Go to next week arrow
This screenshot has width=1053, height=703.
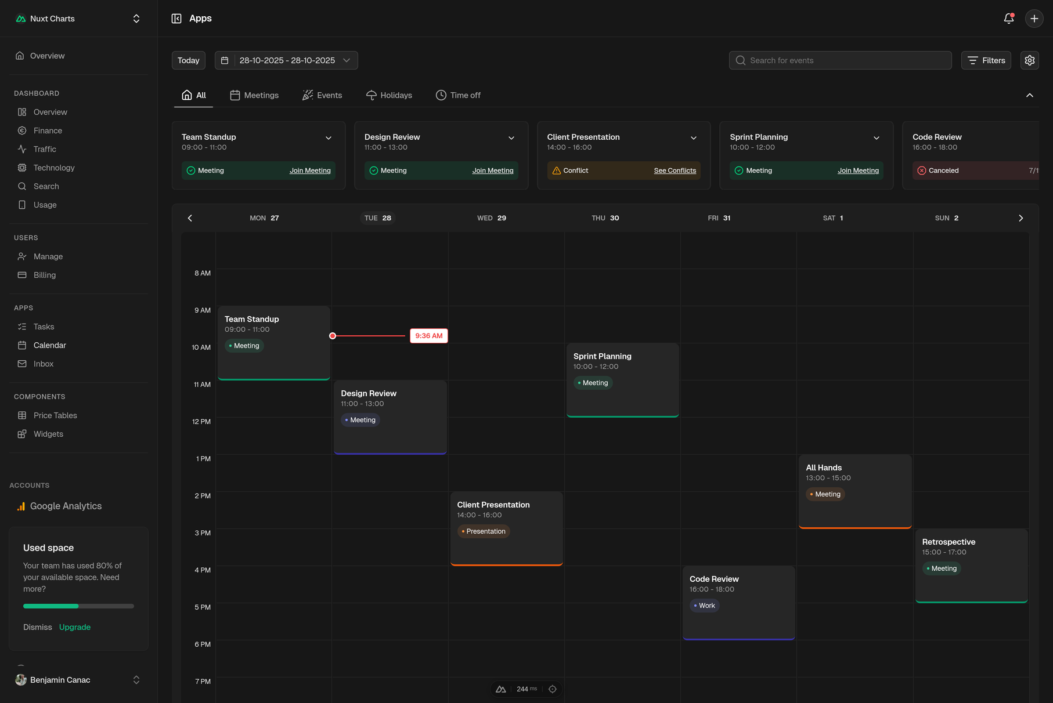[1020, 218]
